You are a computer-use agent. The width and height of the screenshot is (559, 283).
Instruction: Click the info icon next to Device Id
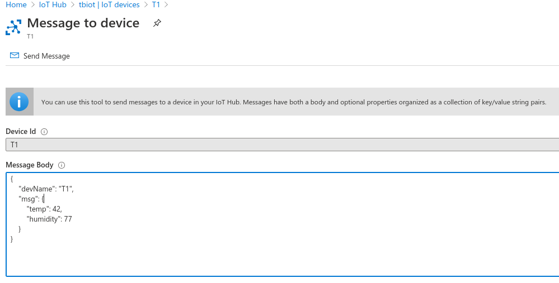(x=44, y=132)
